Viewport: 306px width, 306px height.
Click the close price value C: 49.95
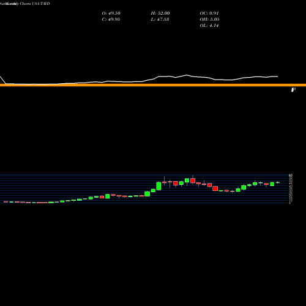click(x=111, y=20)
